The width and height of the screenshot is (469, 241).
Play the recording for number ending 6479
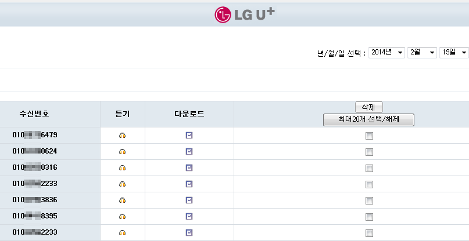click(x=122, y=136)
